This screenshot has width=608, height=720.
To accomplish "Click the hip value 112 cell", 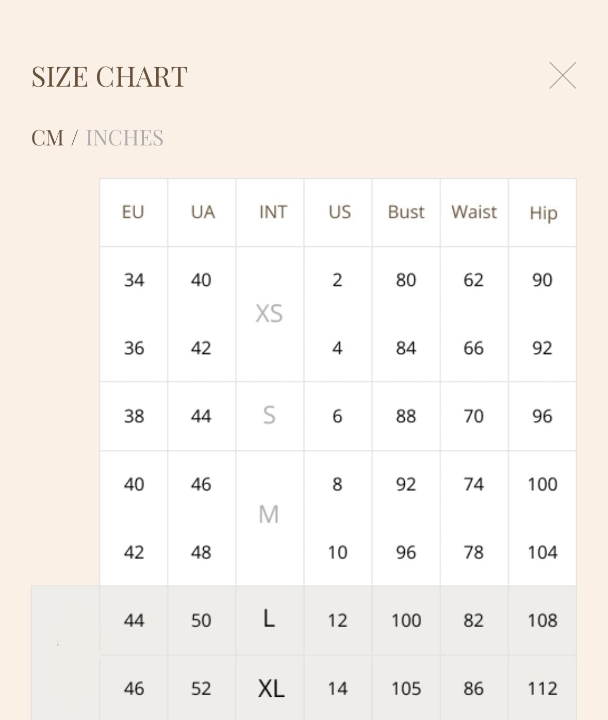I will tap(542, 689).
